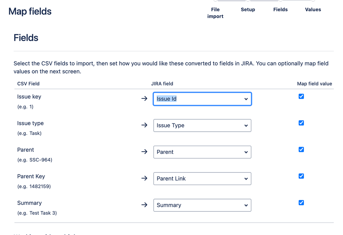Go to the File import step

(x=215, y=13)
